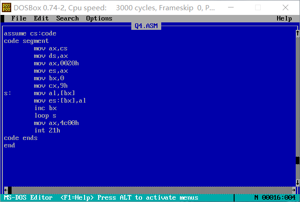Click 'MS-DOS Editor' in the status bar
The width and height of the screenshot is (300, 202).
click(28, 197)
